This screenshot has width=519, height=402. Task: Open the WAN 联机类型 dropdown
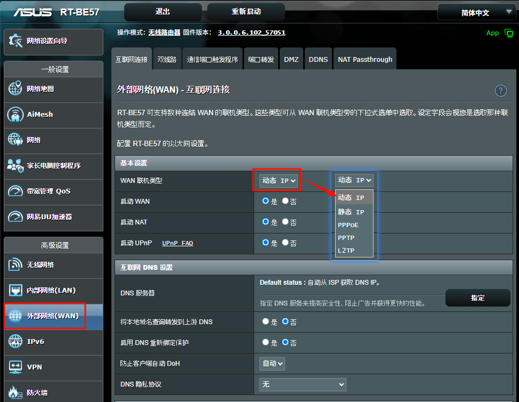[277, 180]
